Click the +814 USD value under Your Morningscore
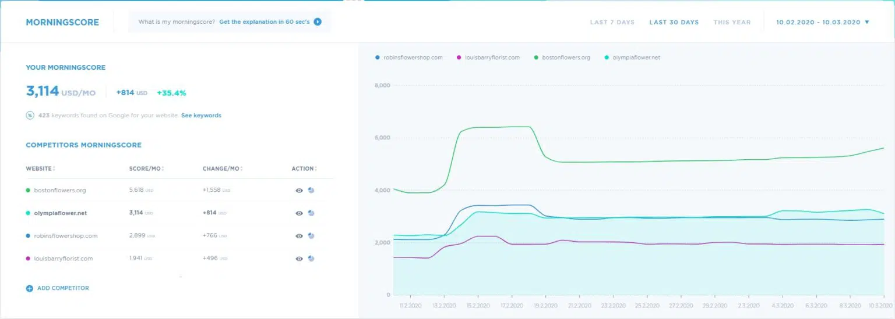The image size is (895, 319). click(132, 92)
